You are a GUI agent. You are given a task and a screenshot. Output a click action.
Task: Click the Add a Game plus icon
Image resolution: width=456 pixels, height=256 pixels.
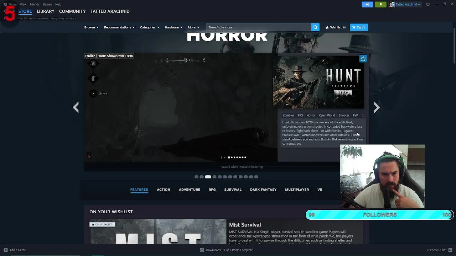(x=5, y=250)
